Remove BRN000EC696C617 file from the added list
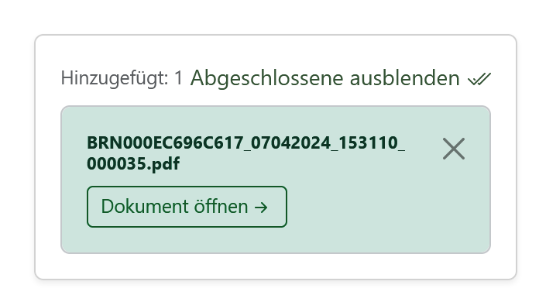The width and height of the screenshot is (539, 295). (x=454, y=149)
